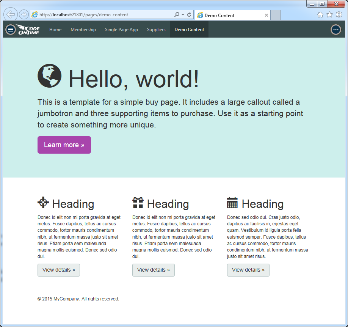
Task: Click the globe icon beside Hello, world!
Action: 50,76
